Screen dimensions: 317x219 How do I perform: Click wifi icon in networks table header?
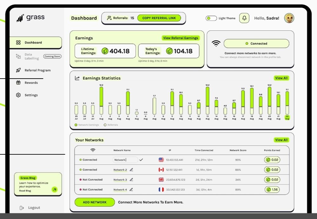(93, 150)
